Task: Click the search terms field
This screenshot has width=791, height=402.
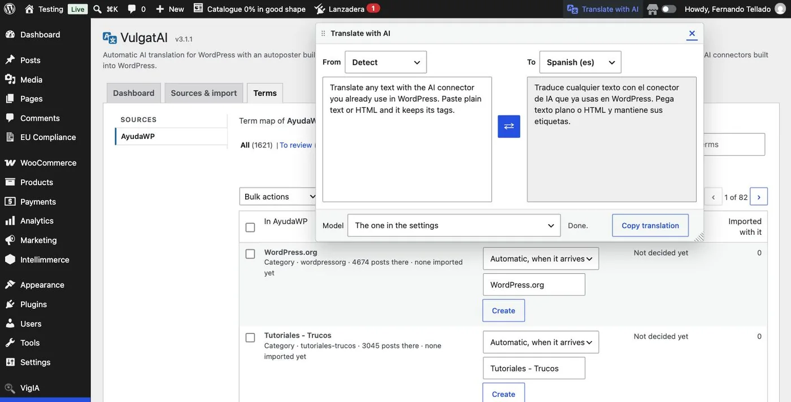Action: point(734,145)
